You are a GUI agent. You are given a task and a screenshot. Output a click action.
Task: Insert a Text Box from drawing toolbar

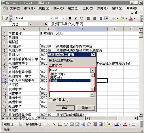click(x=72, y=124)
